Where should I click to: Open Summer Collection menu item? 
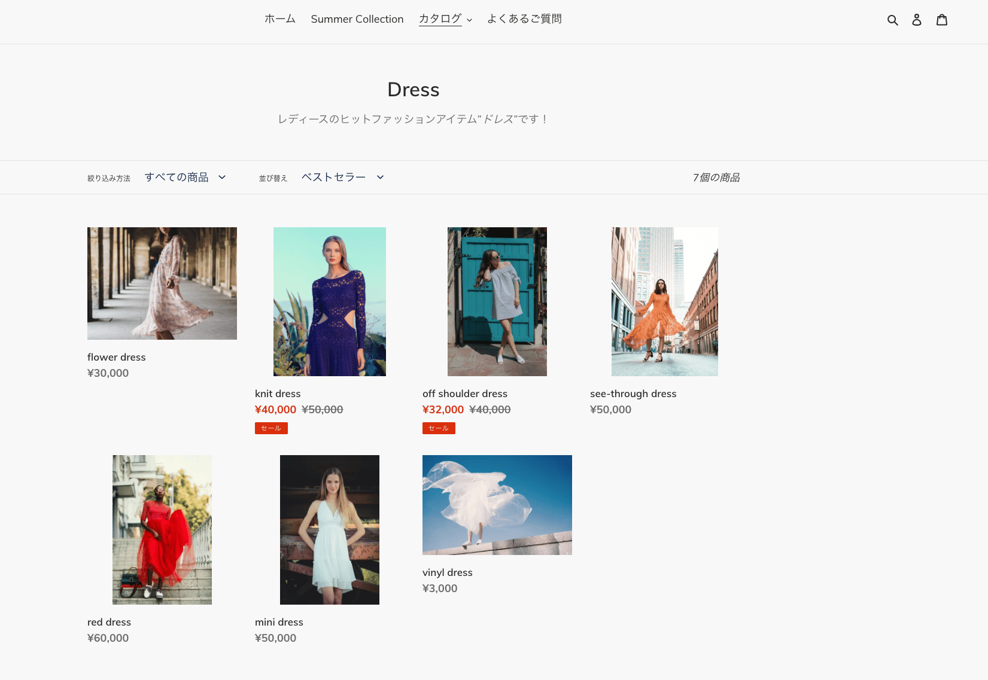click(x=357, y=19)
